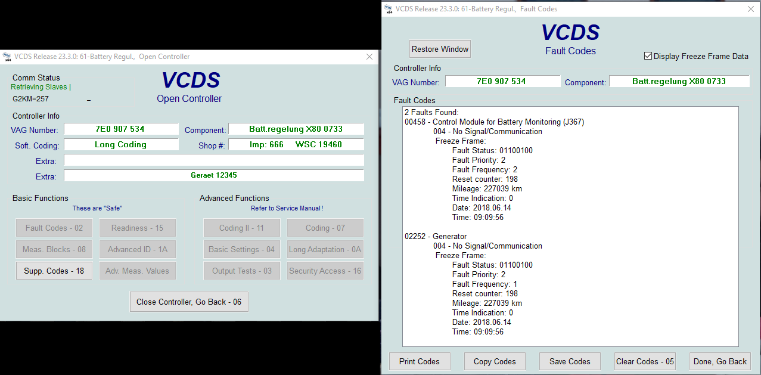Click VAG Number field in Open Controller window
The width and height of the screenshot is (761, 375).
tap(121, 129)
